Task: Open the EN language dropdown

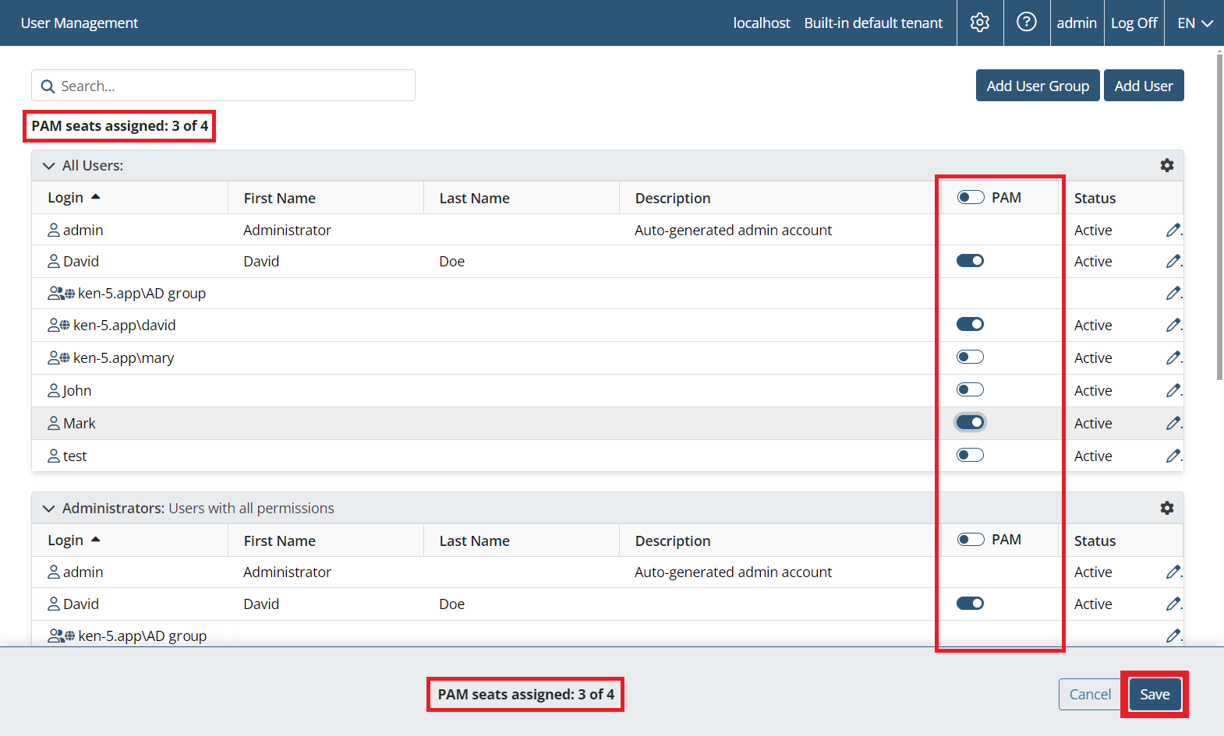Action: coord(1194,23)
